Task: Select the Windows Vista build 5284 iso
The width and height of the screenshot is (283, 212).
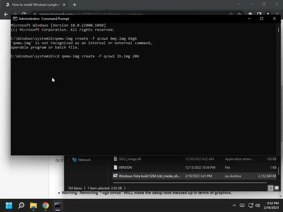Action: (195, 176)
